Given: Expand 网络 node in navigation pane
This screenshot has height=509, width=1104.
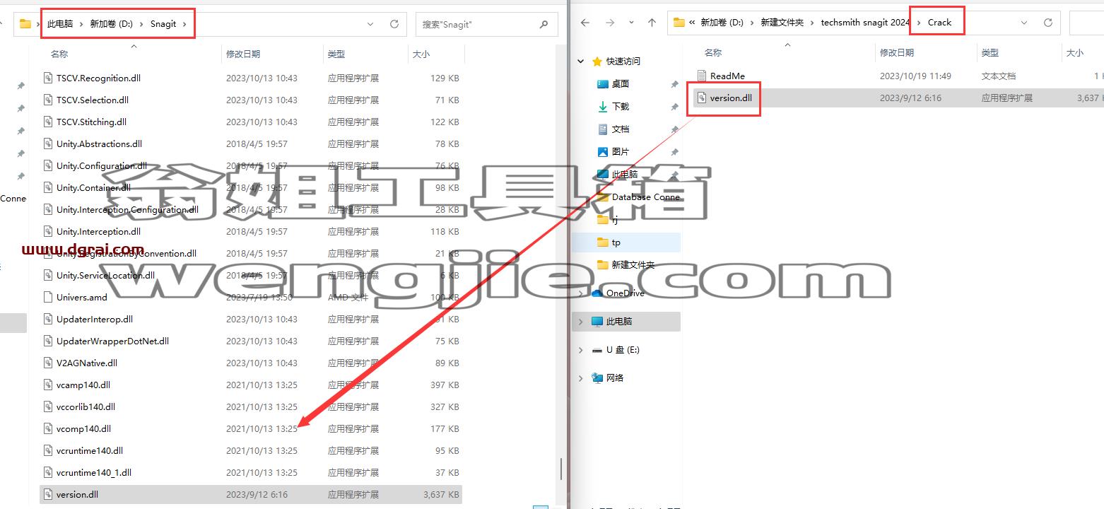Looking at the screenshot, I should pyautogui.click(x=581, y=378).
